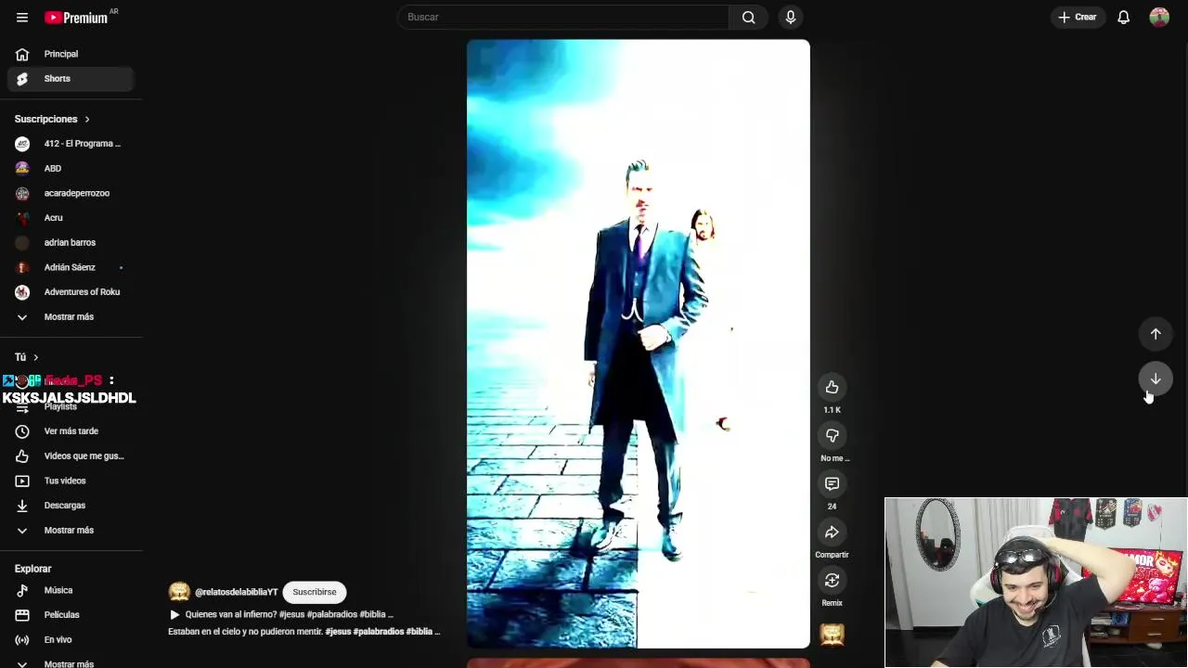Open Adrián Sáenz channel
1188x668 pixels.
coord(71,267)
